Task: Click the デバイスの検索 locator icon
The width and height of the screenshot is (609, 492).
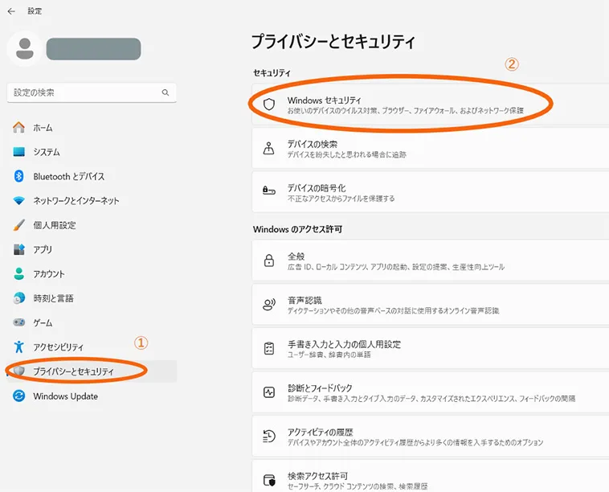Action: (269, 148)
